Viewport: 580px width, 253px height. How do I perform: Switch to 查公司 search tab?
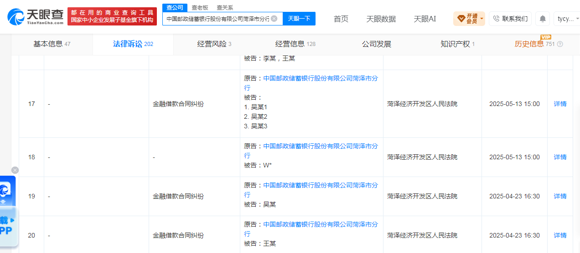click(175, 8)
